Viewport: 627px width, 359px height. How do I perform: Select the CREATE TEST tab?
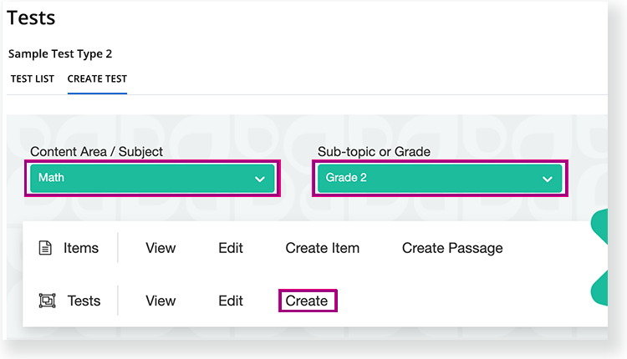[x=97, y=79]
